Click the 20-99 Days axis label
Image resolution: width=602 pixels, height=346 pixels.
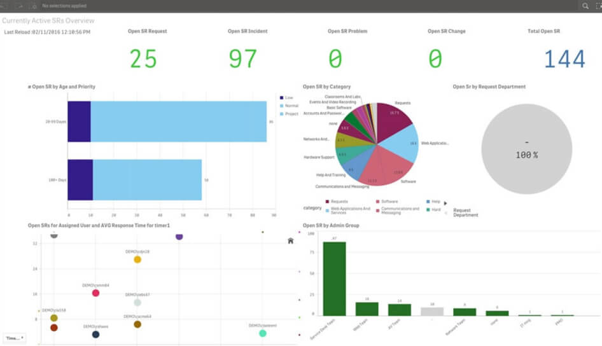pyautogui.click(x=55, y=121)
